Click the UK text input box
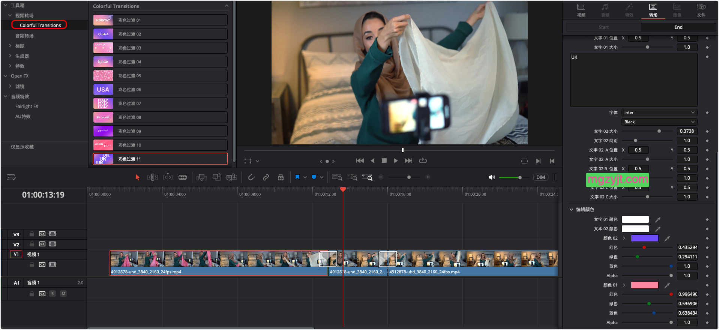The width and height of the screenshot is (719, 330). [633, 80]
